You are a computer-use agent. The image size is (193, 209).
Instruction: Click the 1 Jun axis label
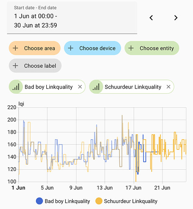(18, 188)
